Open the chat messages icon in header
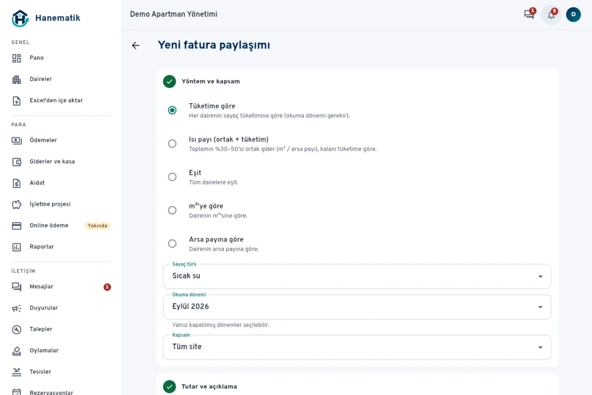The image size is (592, 395). pos(529,15)
